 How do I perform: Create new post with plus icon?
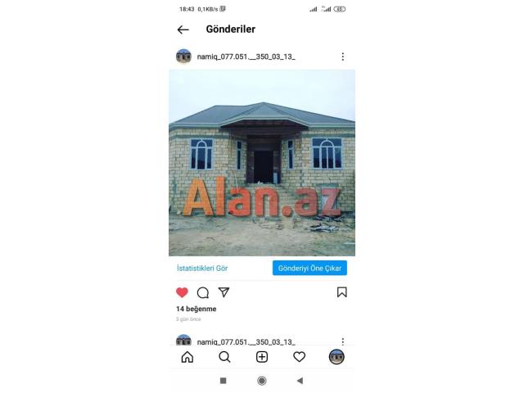tap(262, 357)
